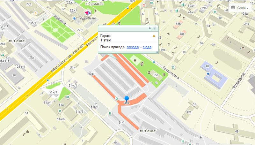Click the orange warning triangle in popup
This screenshot has height=145, width=255.
click(154, 36)
